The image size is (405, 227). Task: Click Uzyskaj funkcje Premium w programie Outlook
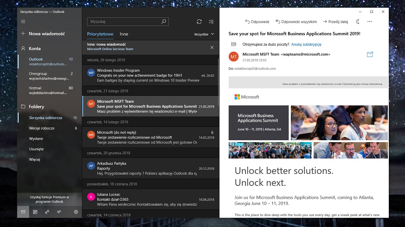tap(49, 199)
